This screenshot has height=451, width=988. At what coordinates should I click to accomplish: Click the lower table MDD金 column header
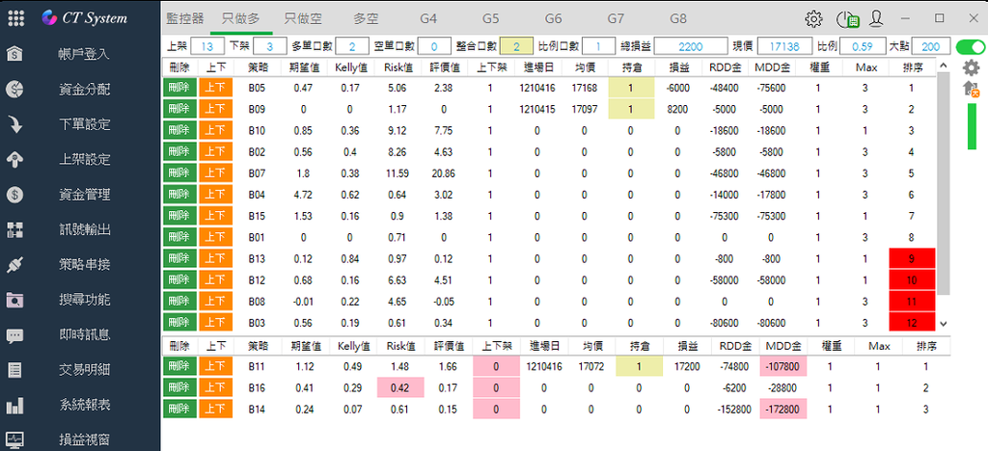tap(783, 346)
